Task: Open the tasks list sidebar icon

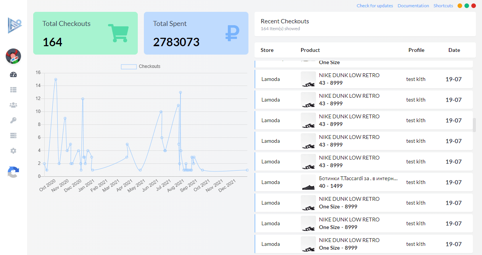Action: click(x=13, y=90)
